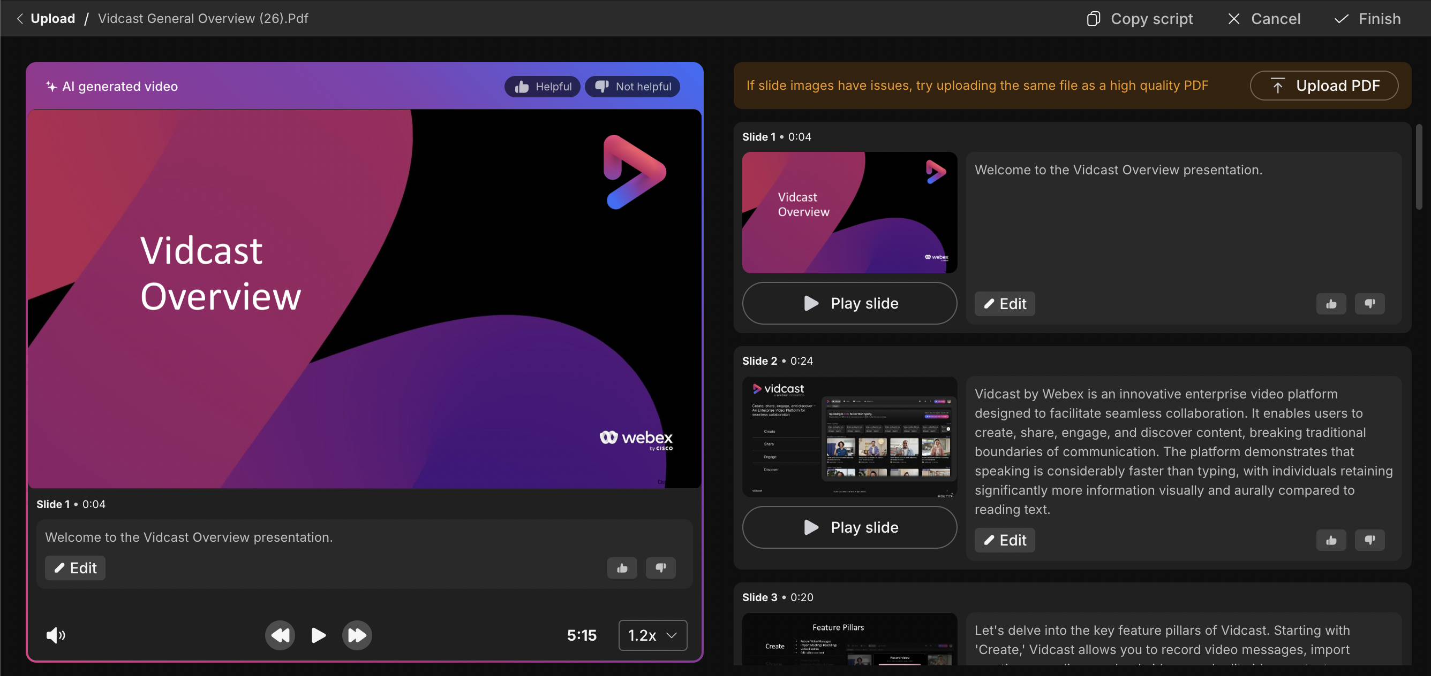Click the 5:15 total duration text
The width and height of the screenshot is (1431, 676).
pyautogui.click(x=582, y=635)
